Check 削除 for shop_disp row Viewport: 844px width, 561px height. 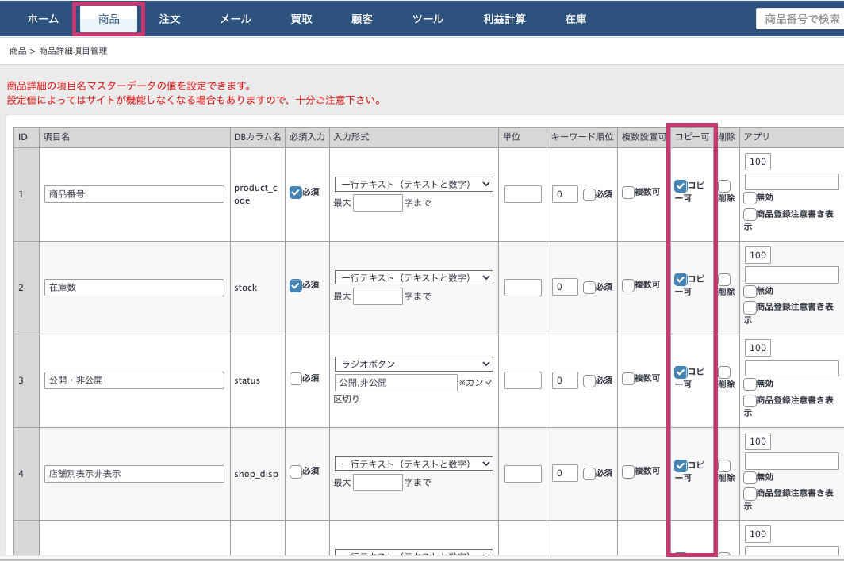pos(724,465)
